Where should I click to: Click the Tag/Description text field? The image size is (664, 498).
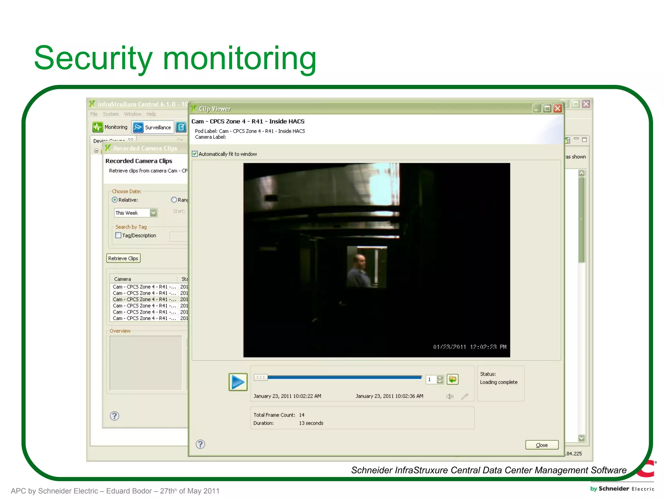pyautogui.click(x=179, y=236)
